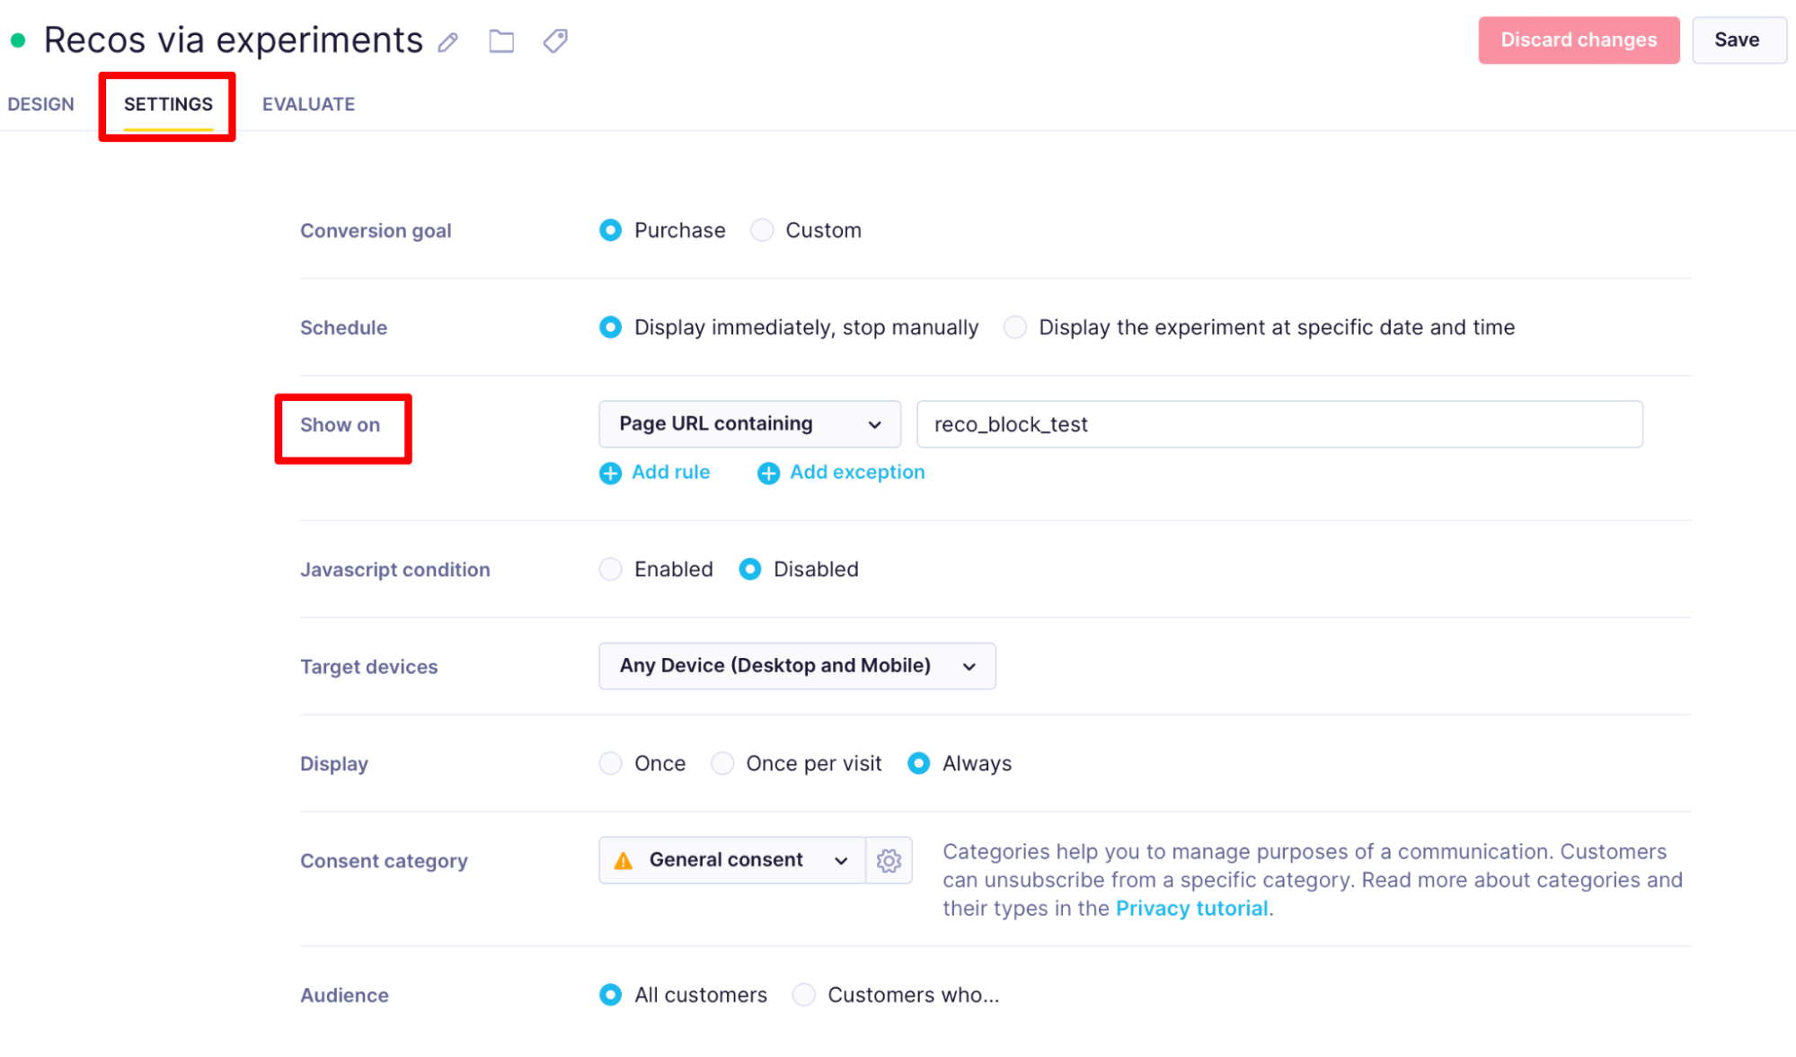Expand the Target devices dropdown
The height and width of the screenshot is (1057, 1796).
796,666
